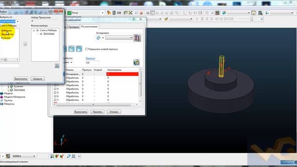Image resolution: width=297 pixels, height=167 pixels.
Task: Select 'Модели Материала' in the explorer tree
Action: point(14,97)
